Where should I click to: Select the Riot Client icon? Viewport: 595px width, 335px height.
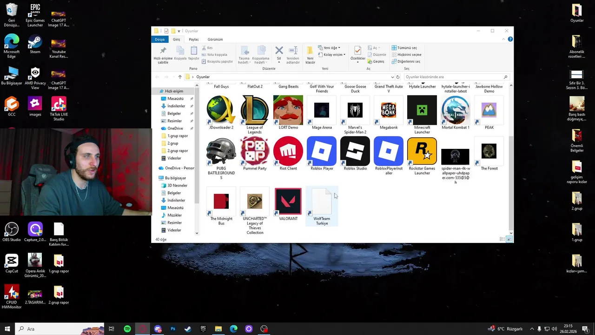click(288, 154)
